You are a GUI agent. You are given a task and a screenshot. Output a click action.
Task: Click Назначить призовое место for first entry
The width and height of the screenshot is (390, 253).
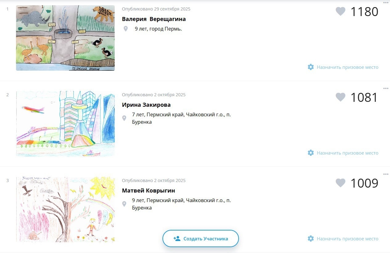point(347,67)
